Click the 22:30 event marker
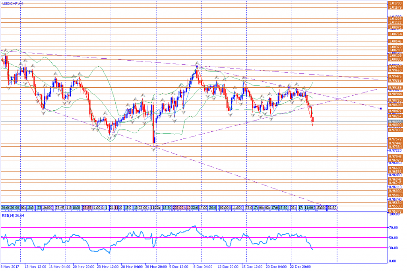Screen dimensions: 407x271 click(332, 208)
